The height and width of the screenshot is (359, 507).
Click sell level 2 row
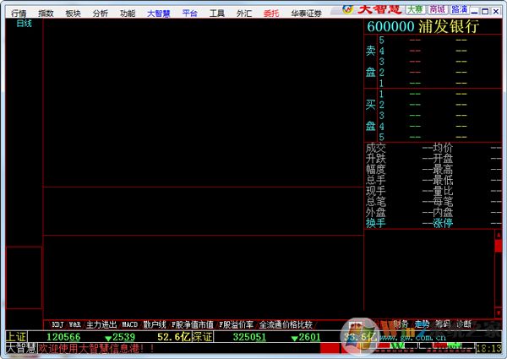coord(439,73)
